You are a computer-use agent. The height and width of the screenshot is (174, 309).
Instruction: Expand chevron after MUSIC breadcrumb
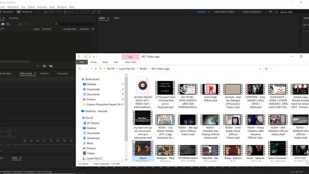coord(149,69)
